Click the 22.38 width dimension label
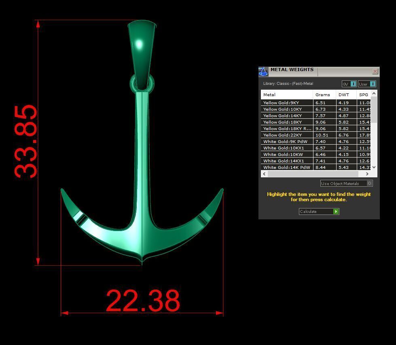The image size is (396, 345). 143,301
